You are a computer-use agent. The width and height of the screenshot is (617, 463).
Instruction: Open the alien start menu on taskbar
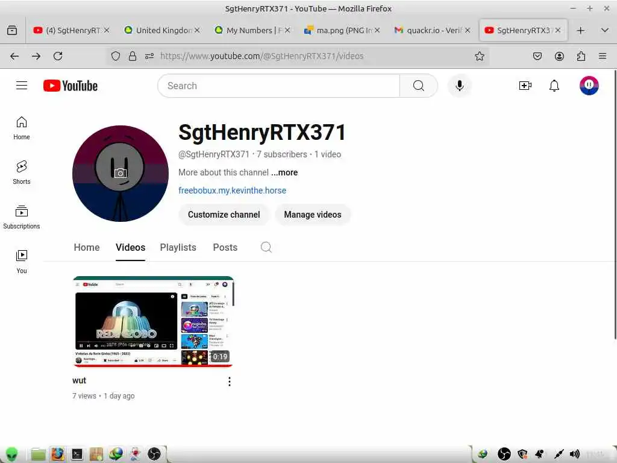coord(11,455)
